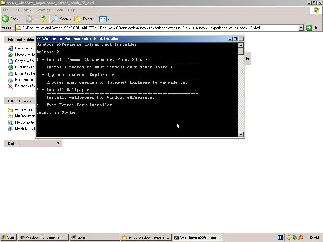Click the folder icon in the address bar

pyautogui.click(x=19, y=28)
